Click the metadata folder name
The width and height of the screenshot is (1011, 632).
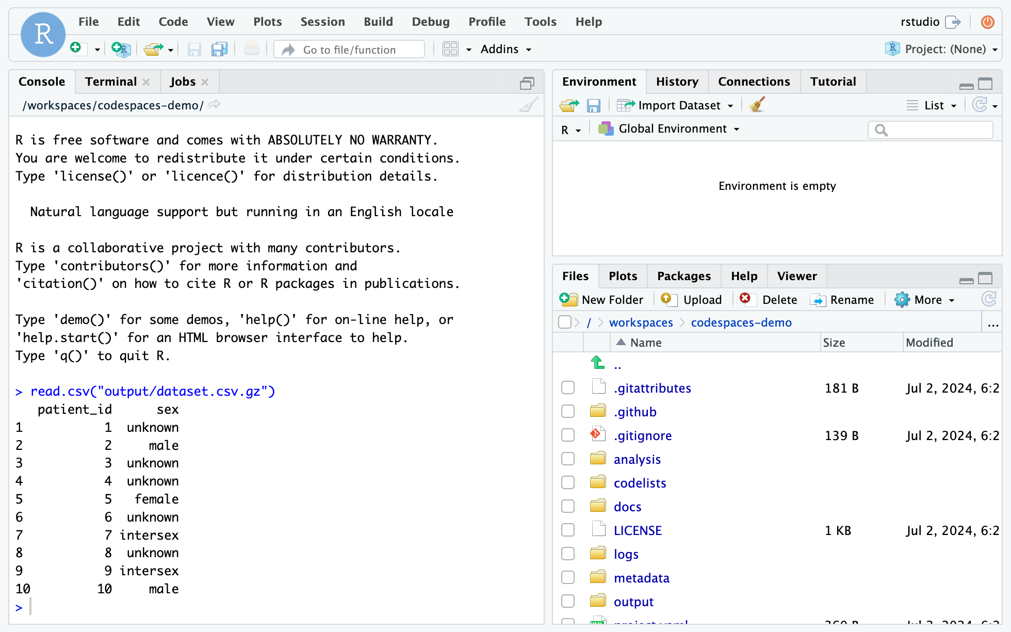coord(641,578)
